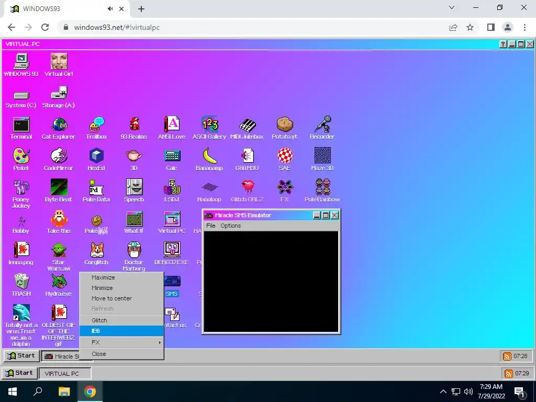
Task: Expand the FX submenu arrow entry
Action: click(121, 342)
